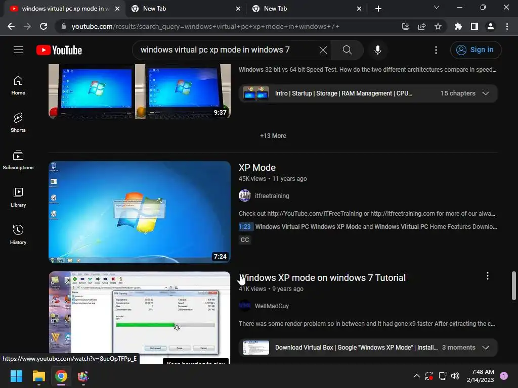Click the Download Virtual Box moments thumbnail
The image size is (518, 388).
[x=255, y=348]
